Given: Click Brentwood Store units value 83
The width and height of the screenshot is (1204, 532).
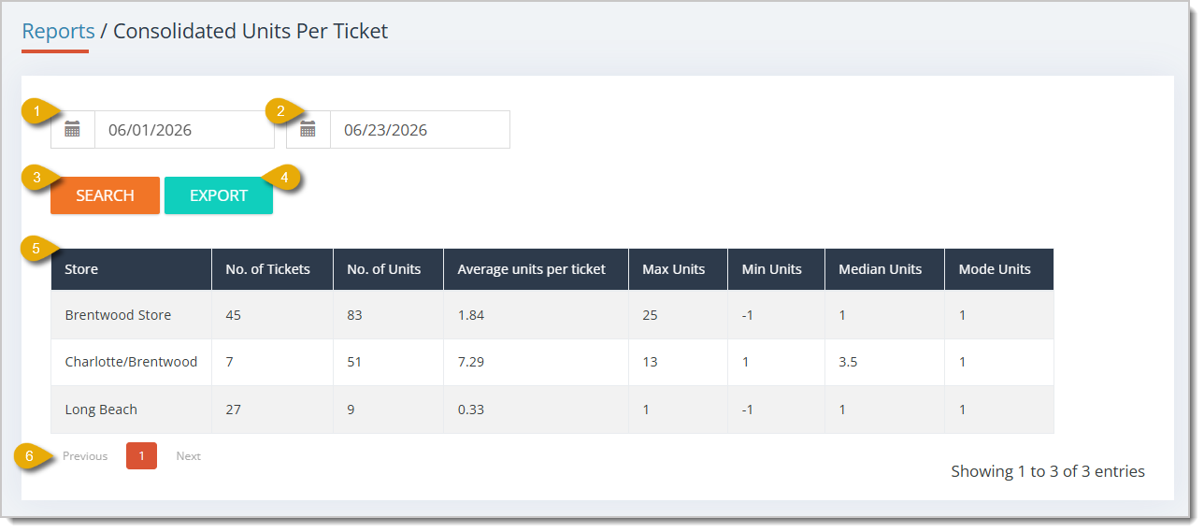Looking at the screenshot, I should (x=354, y=315).
